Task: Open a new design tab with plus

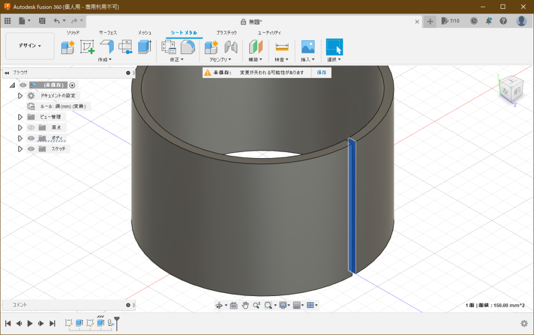Action: 430,21
